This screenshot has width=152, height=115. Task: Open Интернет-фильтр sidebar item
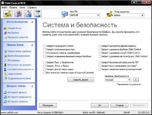point(17,92)
